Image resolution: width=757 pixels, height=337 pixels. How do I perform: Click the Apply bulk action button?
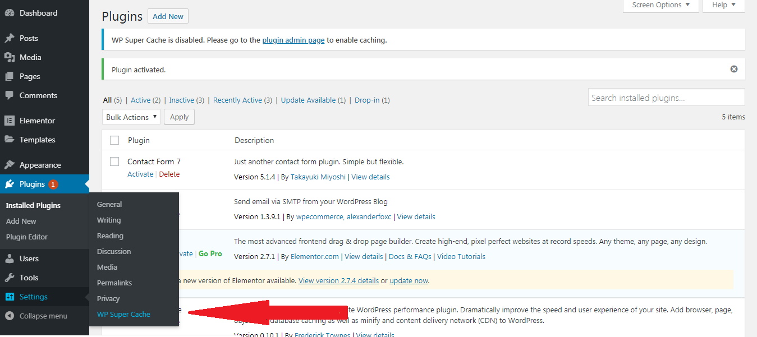180,117
